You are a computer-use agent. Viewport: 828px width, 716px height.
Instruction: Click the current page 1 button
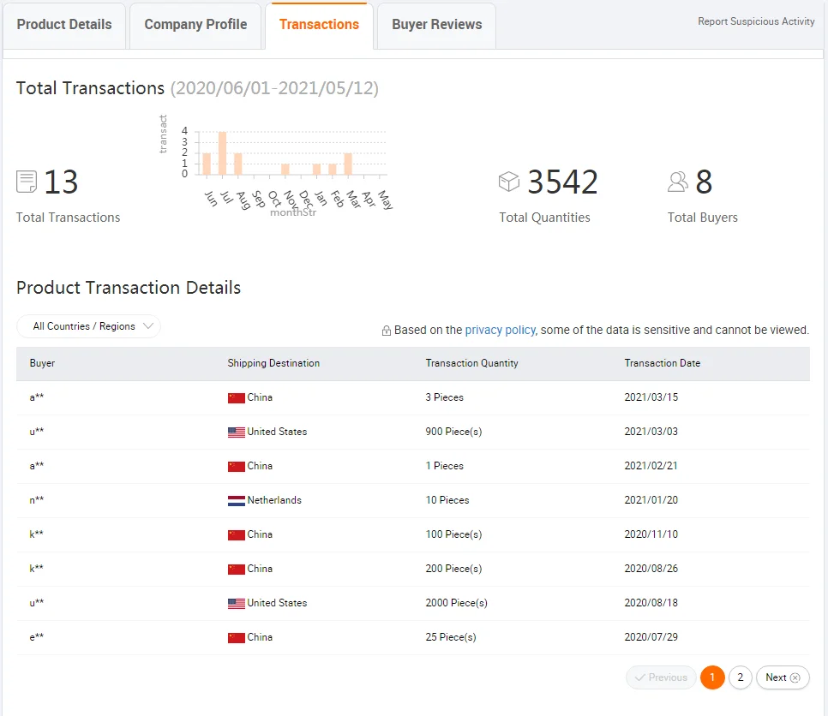(711, 677)
